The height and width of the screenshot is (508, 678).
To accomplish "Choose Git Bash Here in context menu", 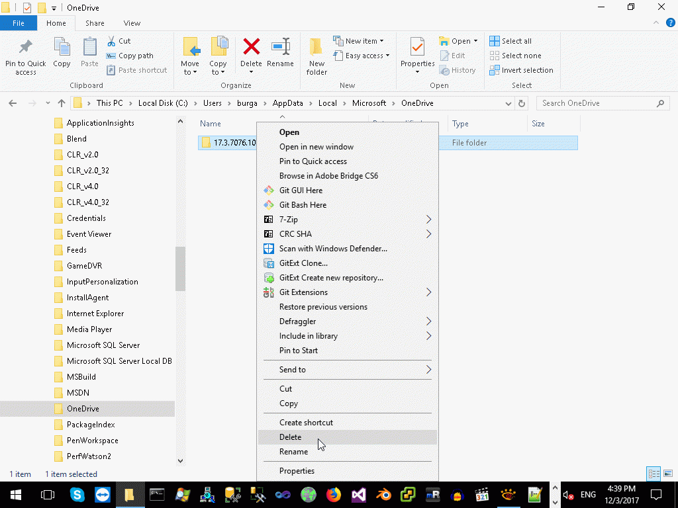I will click(347, 205).
